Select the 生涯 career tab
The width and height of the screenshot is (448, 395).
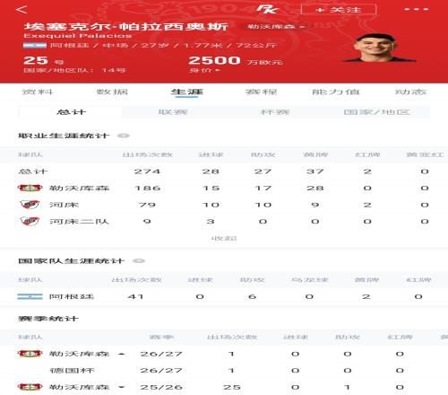(x=186, y=92)
